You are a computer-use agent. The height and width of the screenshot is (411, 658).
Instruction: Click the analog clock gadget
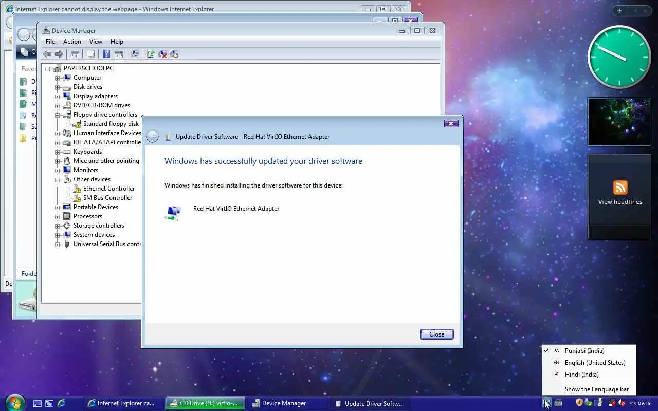[619, 57]
